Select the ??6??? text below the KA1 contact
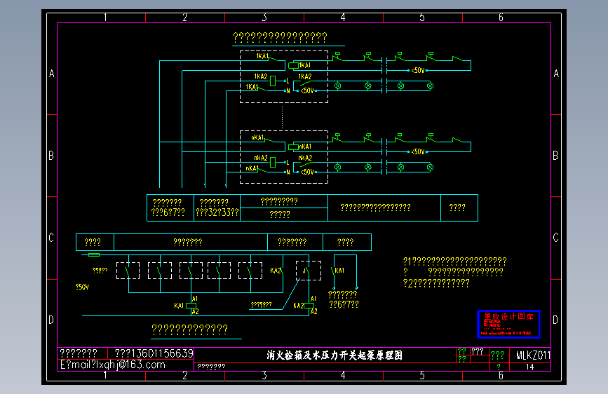 tap(344, 304)
